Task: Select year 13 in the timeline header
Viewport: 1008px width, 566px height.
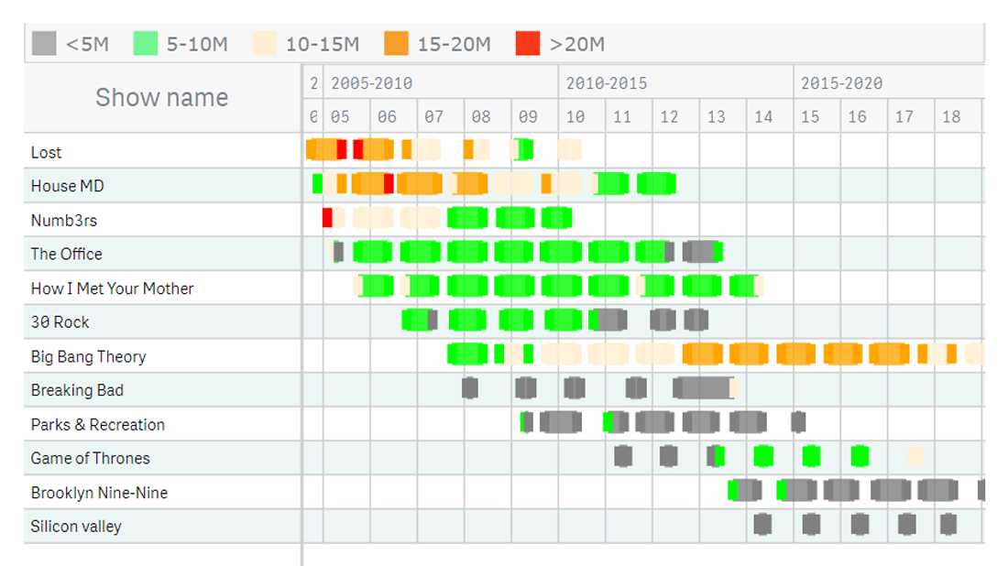Action: [717, 116]
